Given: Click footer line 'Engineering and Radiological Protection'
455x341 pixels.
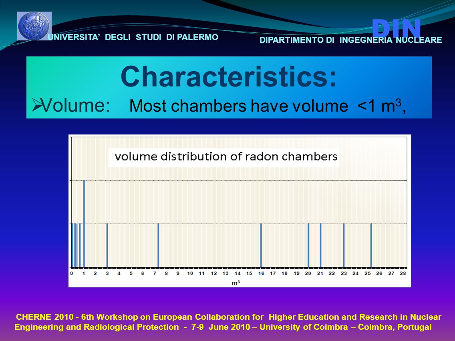Looking at the screenshot, I should (223, 327).
